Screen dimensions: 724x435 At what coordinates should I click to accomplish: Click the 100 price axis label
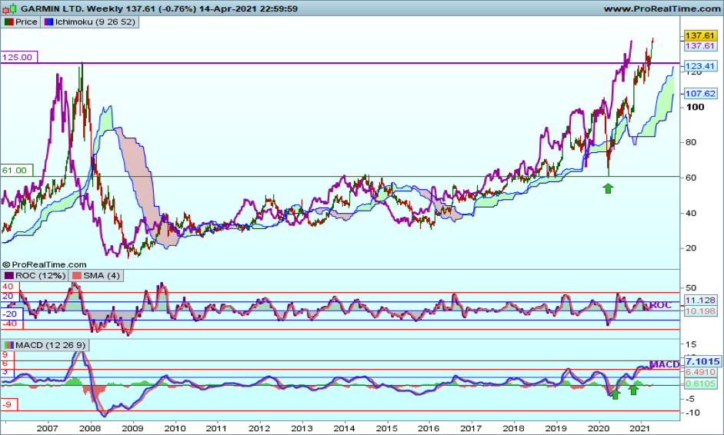tap(695, 107)
